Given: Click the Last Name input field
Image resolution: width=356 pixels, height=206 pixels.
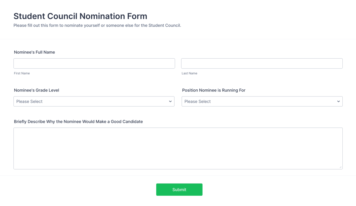Looking at the screenshot, I should click(x=262, y=63).
